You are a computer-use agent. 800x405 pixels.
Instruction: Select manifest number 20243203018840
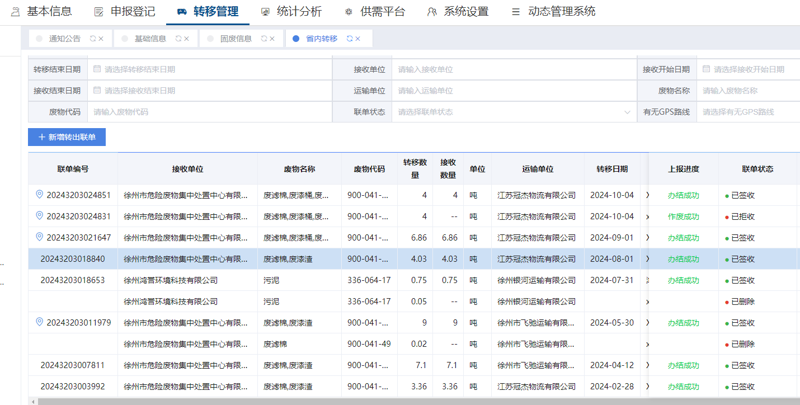click(73, 259)
